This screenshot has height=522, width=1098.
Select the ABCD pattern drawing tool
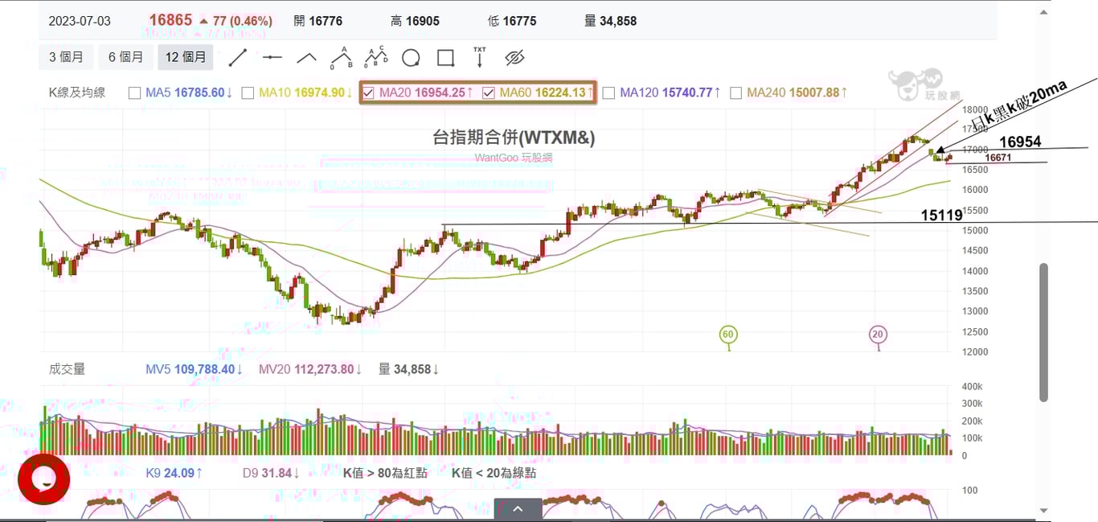pos(375,57)
